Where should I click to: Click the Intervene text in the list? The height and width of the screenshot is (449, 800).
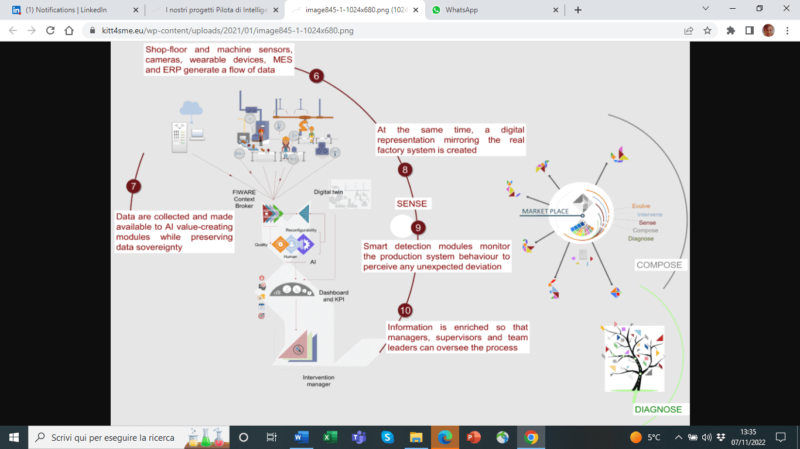point(649,215)
